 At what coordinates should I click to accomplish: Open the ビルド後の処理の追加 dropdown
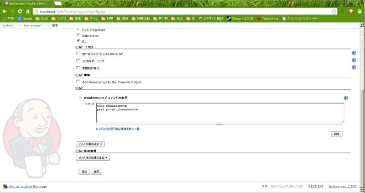(x=93, y=158)
